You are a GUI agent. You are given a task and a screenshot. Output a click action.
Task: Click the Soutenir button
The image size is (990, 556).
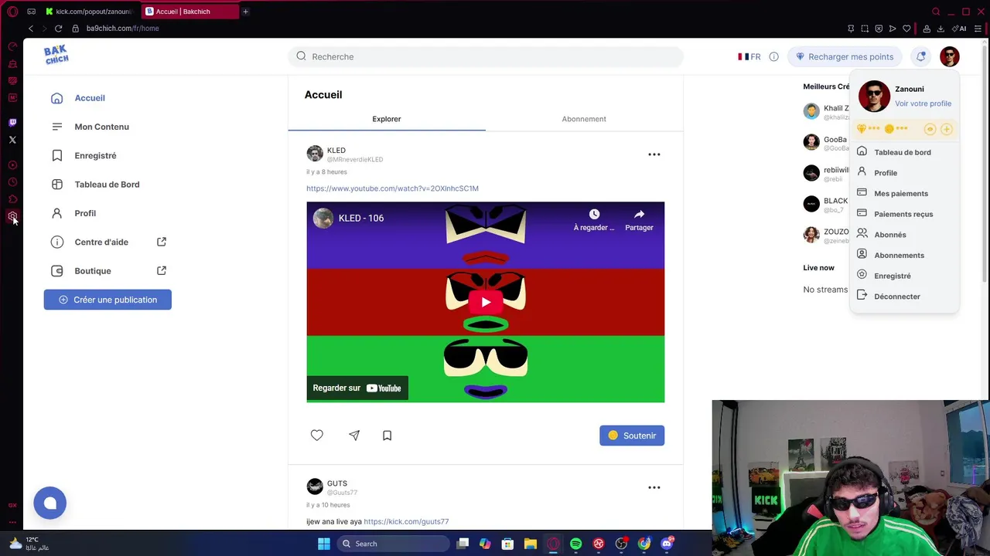pos(632,436)
